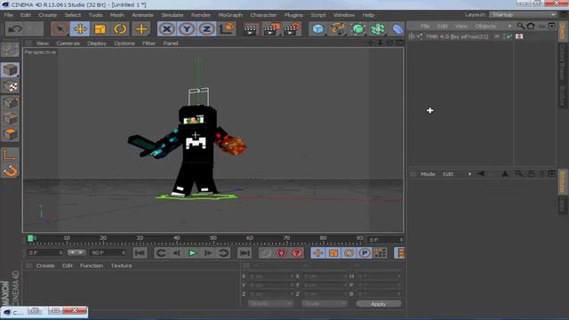The width and height of the screenshot is (569, 320).
Task: Toggle the X axis lock
Action: click(166, 28)
